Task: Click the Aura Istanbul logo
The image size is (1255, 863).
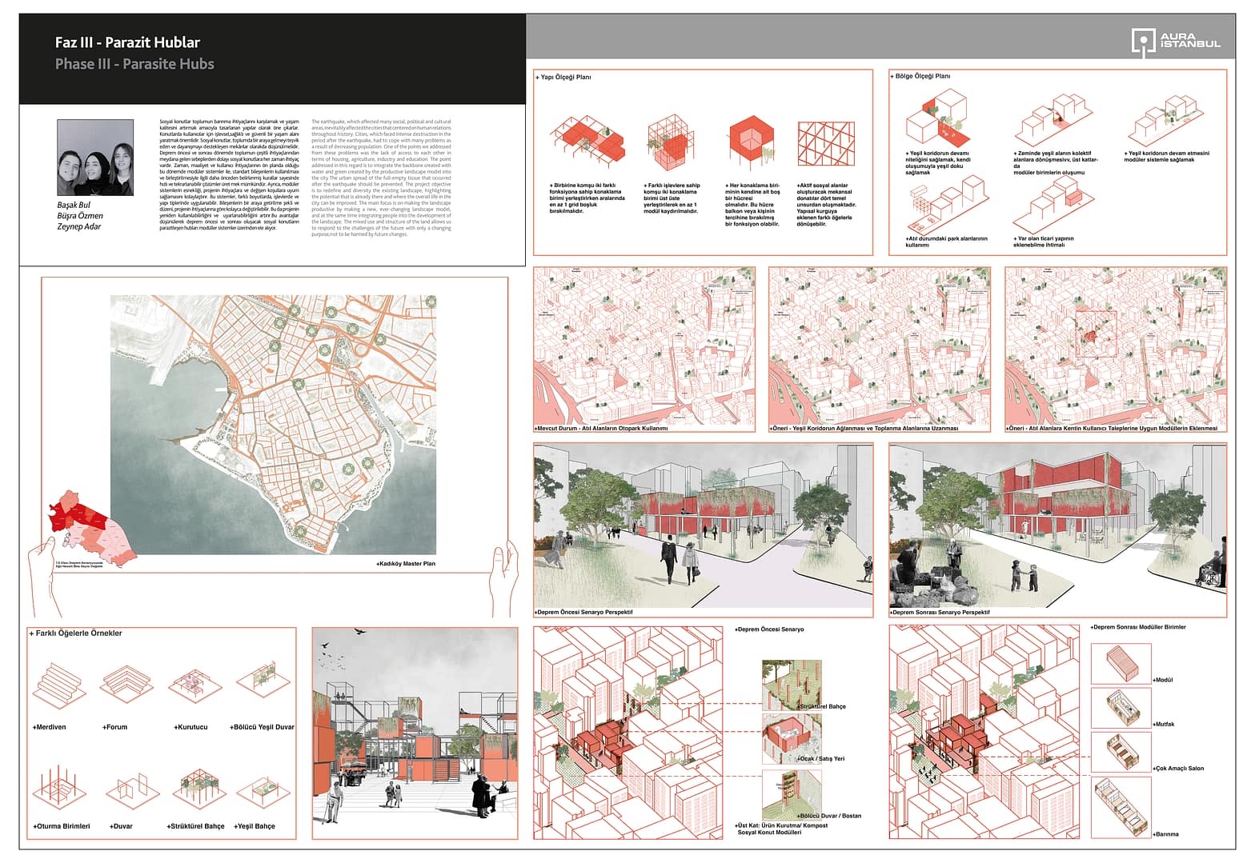Action: 1175,42
